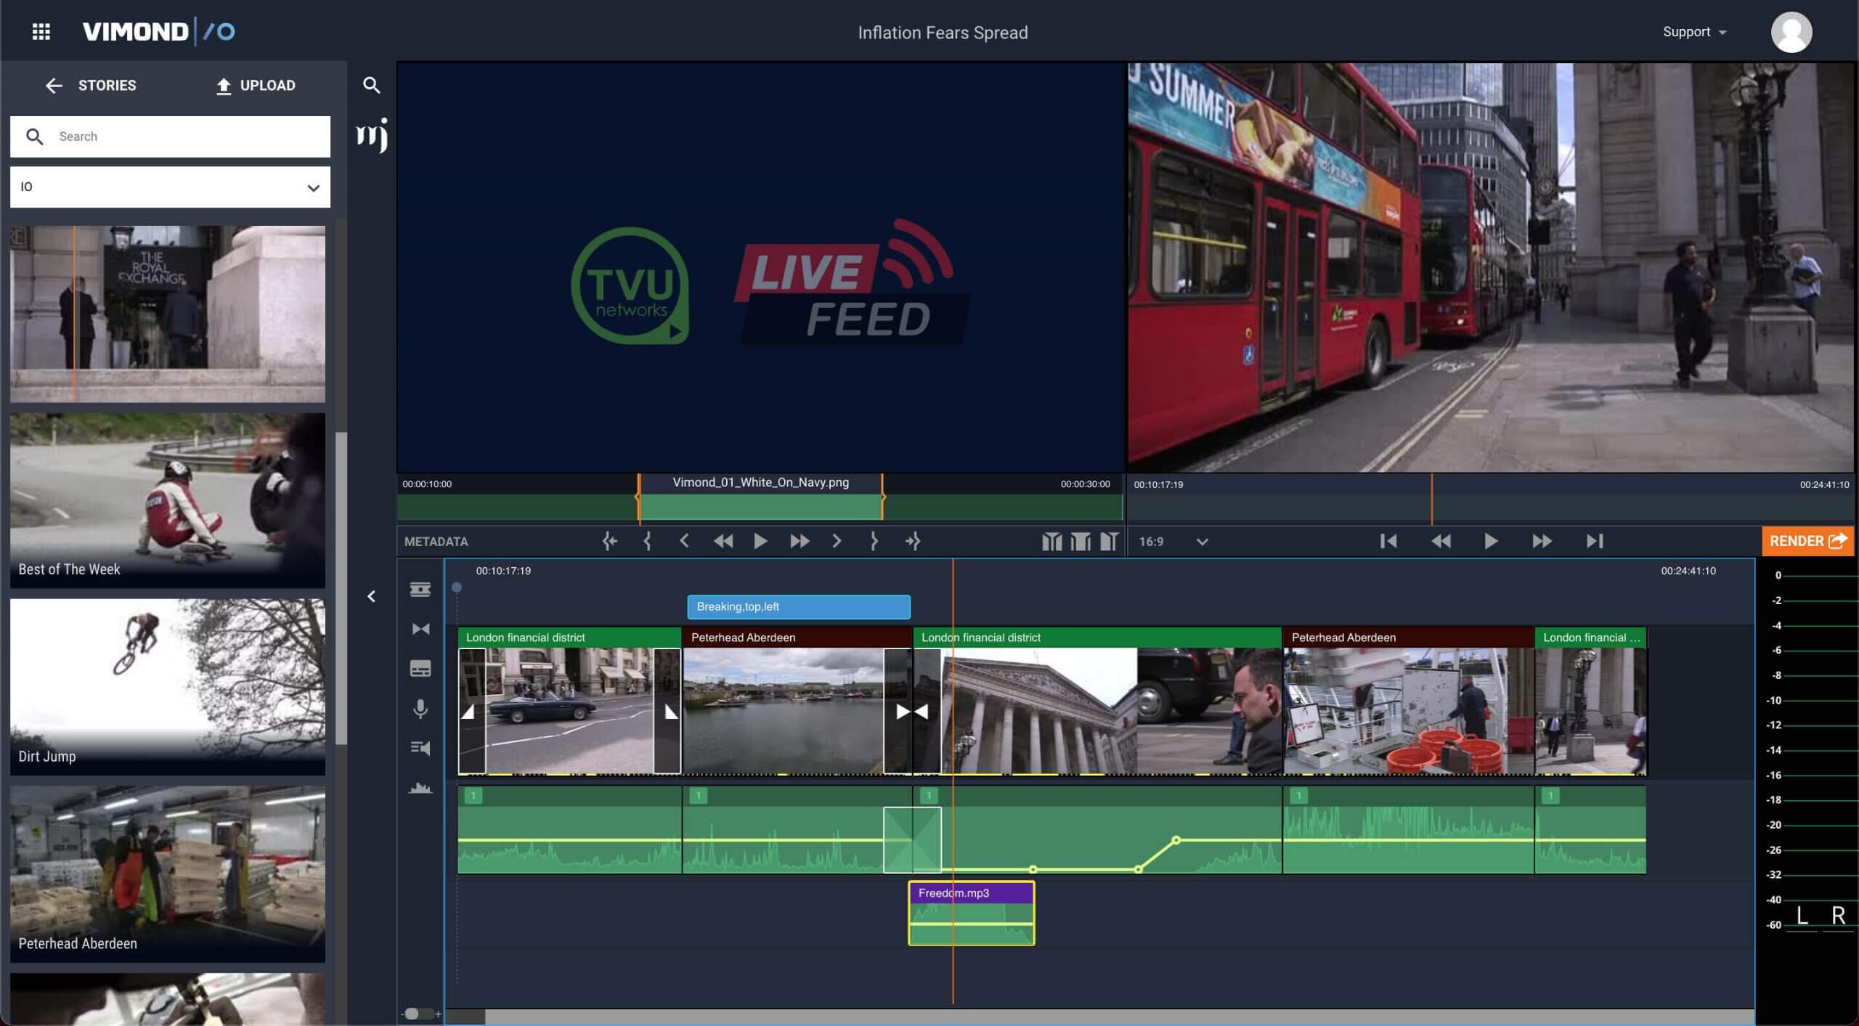Set mark-in brace on source
The image size is (1859, 1026).
(x=647, y=541)
